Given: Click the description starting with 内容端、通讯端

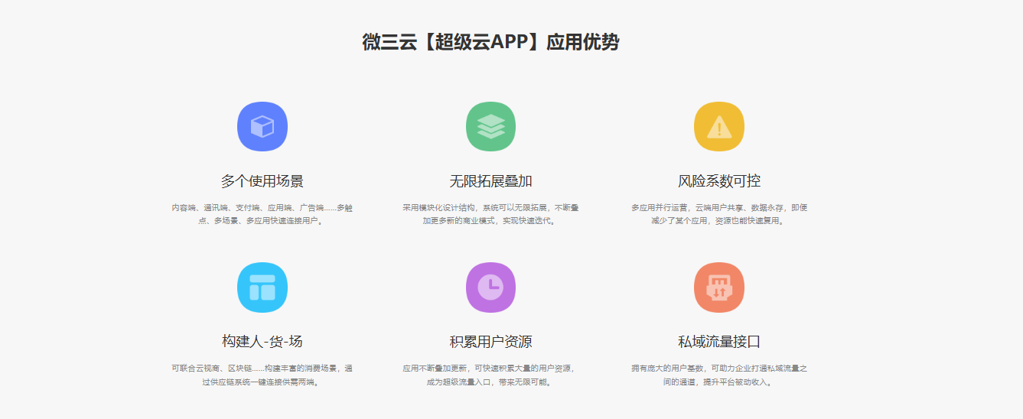Looking at the screenshot, I should click(x=262, y=214).
